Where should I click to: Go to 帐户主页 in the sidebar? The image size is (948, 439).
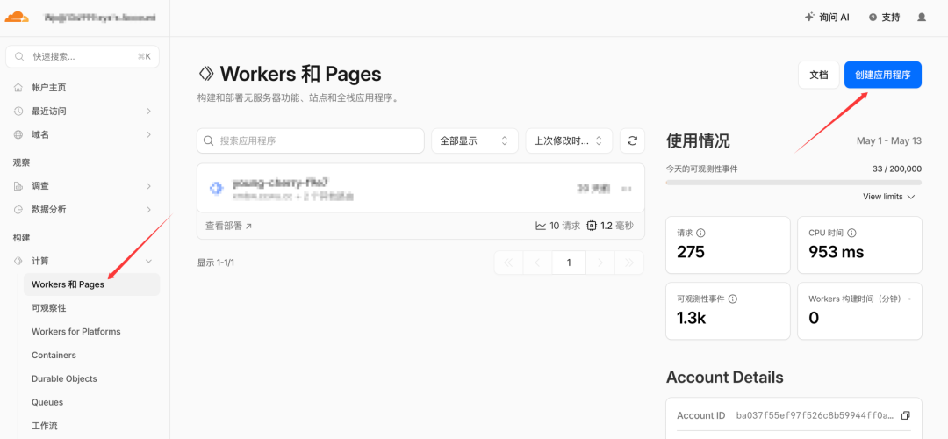point(49,88)
